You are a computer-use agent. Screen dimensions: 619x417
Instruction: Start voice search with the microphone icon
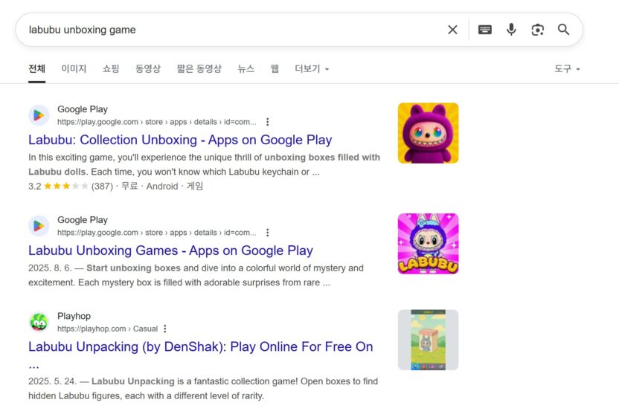(x=511, y=30)
